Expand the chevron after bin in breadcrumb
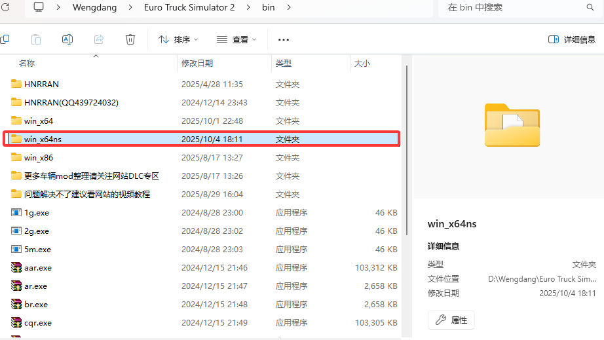The image size is (604, 340). (289, 8)
